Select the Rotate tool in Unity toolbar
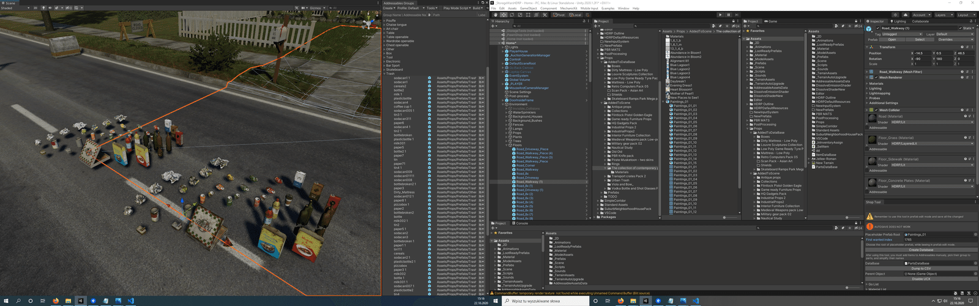 click(x=512, y=15)
